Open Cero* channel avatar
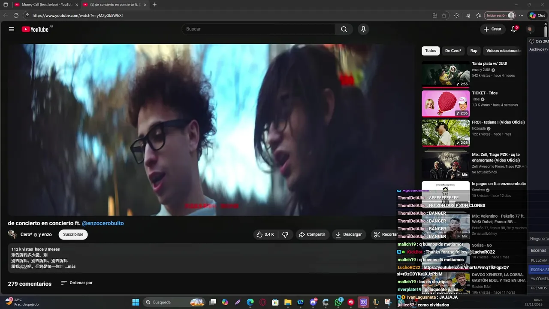 12,234
